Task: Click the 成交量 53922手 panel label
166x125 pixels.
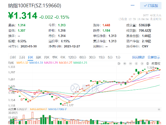Action: [18, 109]
